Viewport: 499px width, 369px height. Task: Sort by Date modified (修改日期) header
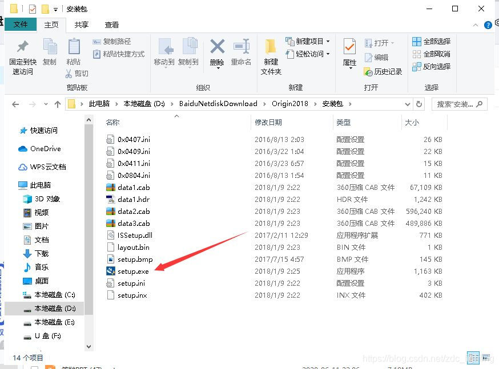(x=268, y=123)
